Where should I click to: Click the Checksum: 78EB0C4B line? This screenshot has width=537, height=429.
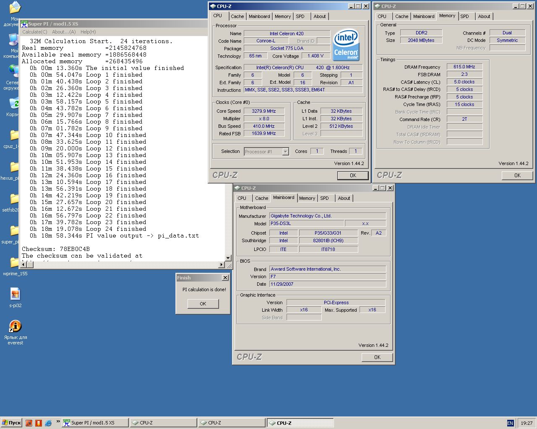pyautogui.click(x=56, y=249)
